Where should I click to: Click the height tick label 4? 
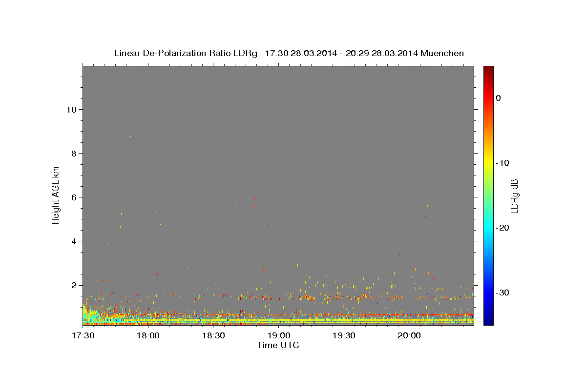coord(73,241)
